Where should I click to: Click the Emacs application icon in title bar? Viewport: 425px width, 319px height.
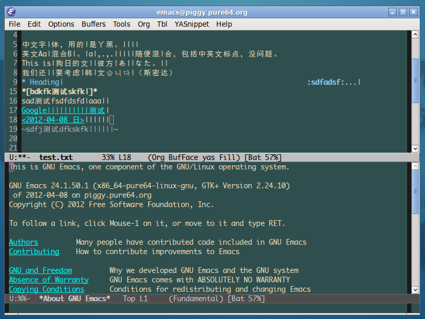pyautogui.click(x=11, y=12)
